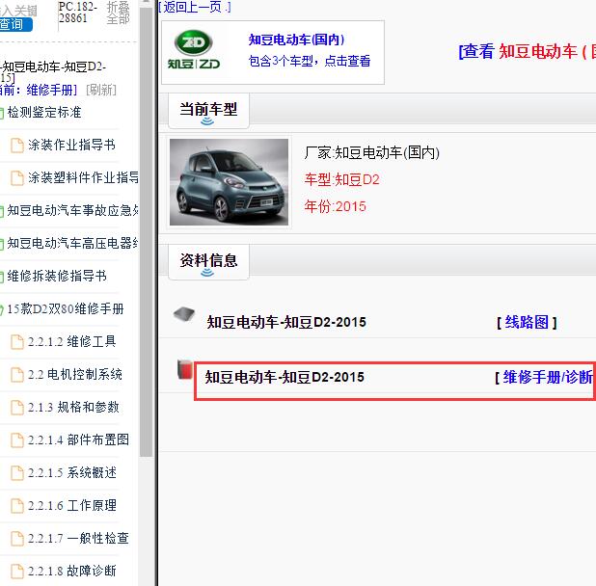Click the 涂装塑料件作业指导 page icon
Viewport: 596px width, 586px height.
[17, 178]
